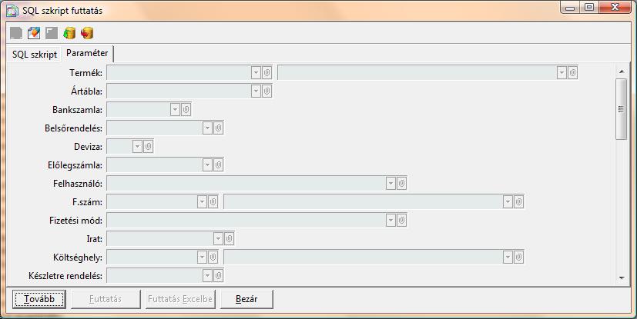The height and width of the screenshot is (319, 637).
Task: Click the paperclip icon next to Irat
Action: (x=229, y=238)
